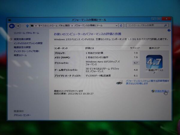This screenshot has width=180, height=135.
Task: Click the search magnifier icon
Action: 165,25
